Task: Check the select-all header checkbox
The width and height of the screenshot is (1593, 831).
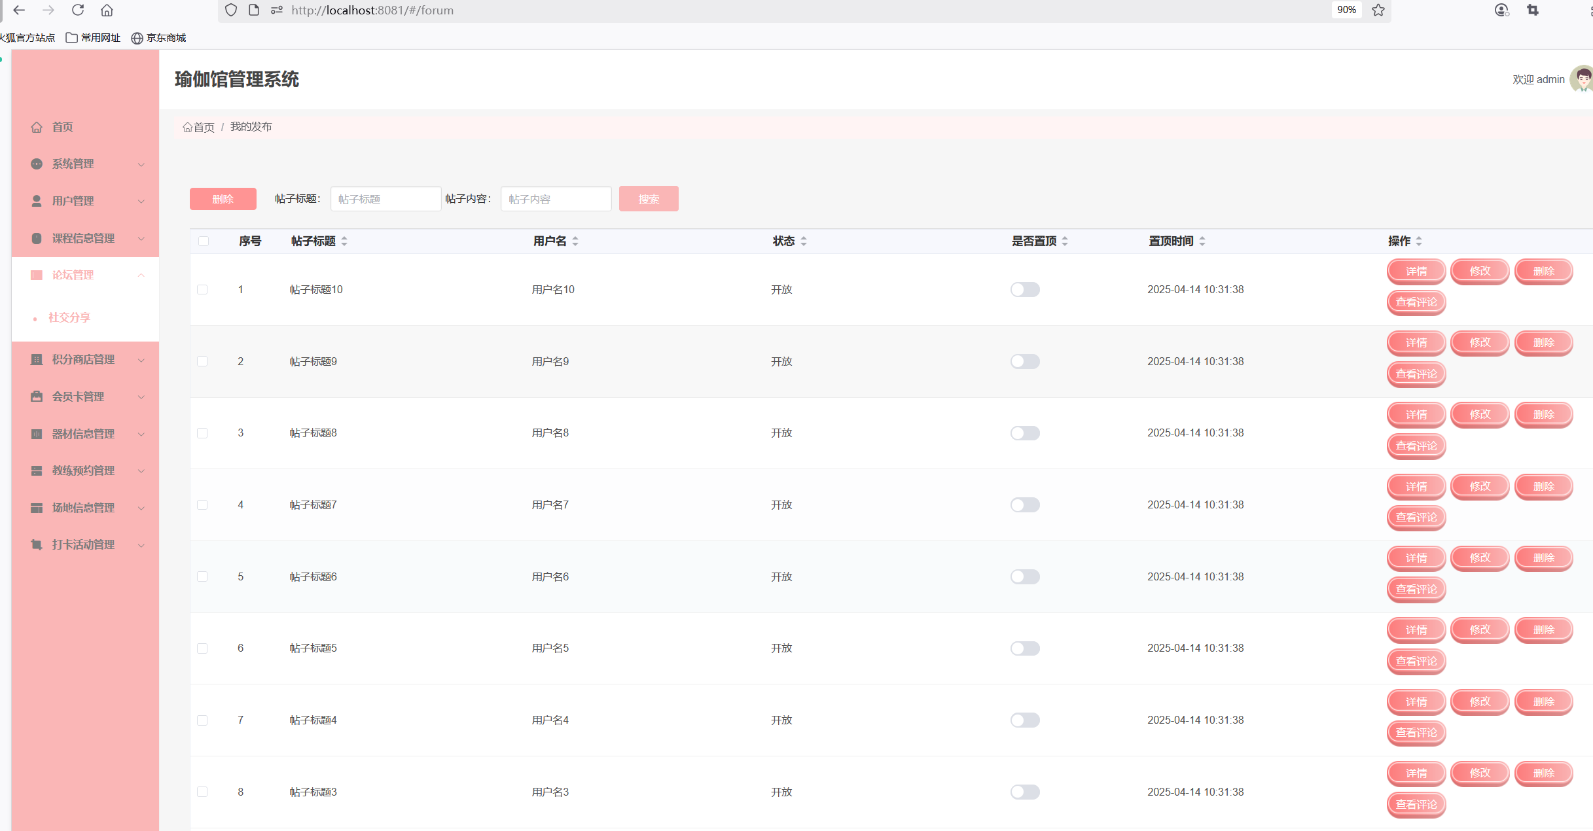Action: point(204,241)
